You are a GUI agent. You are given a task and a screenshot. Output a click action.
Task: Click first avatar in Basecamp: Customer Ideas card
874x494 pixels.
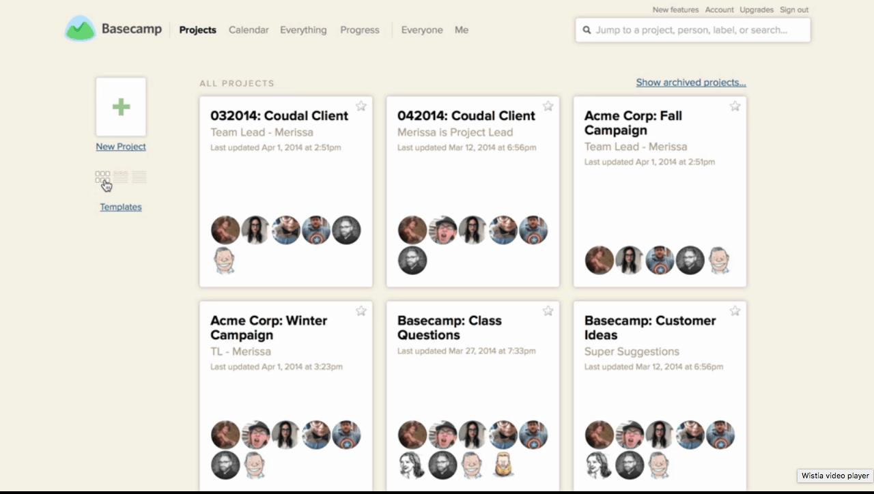pyautogui.click(x=600, y=435)
